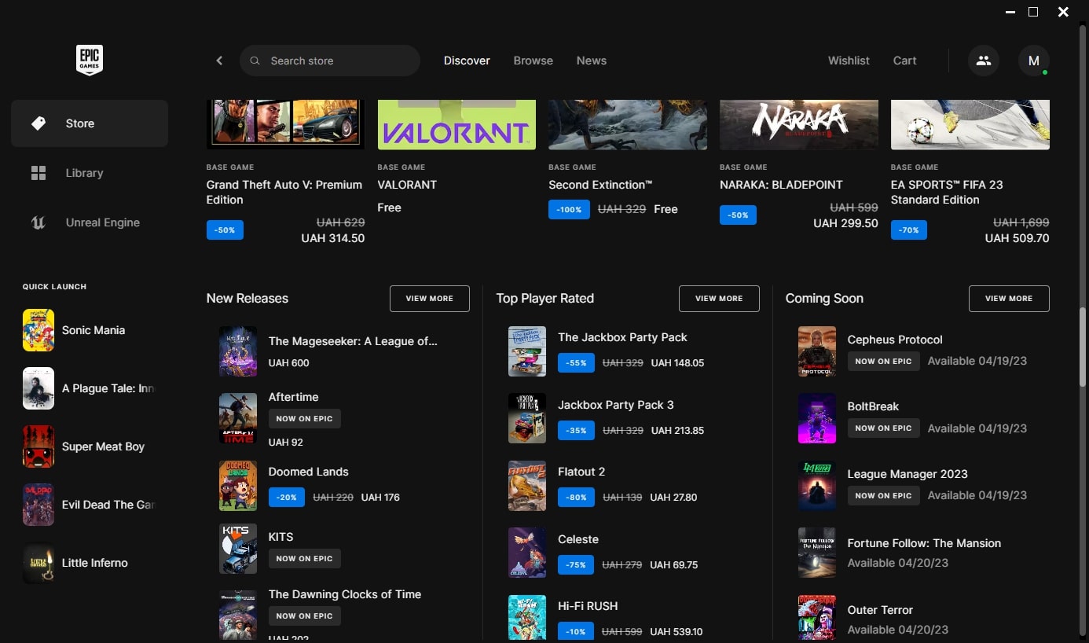Open the Outer Terror thumbnail

coord(817,618)
